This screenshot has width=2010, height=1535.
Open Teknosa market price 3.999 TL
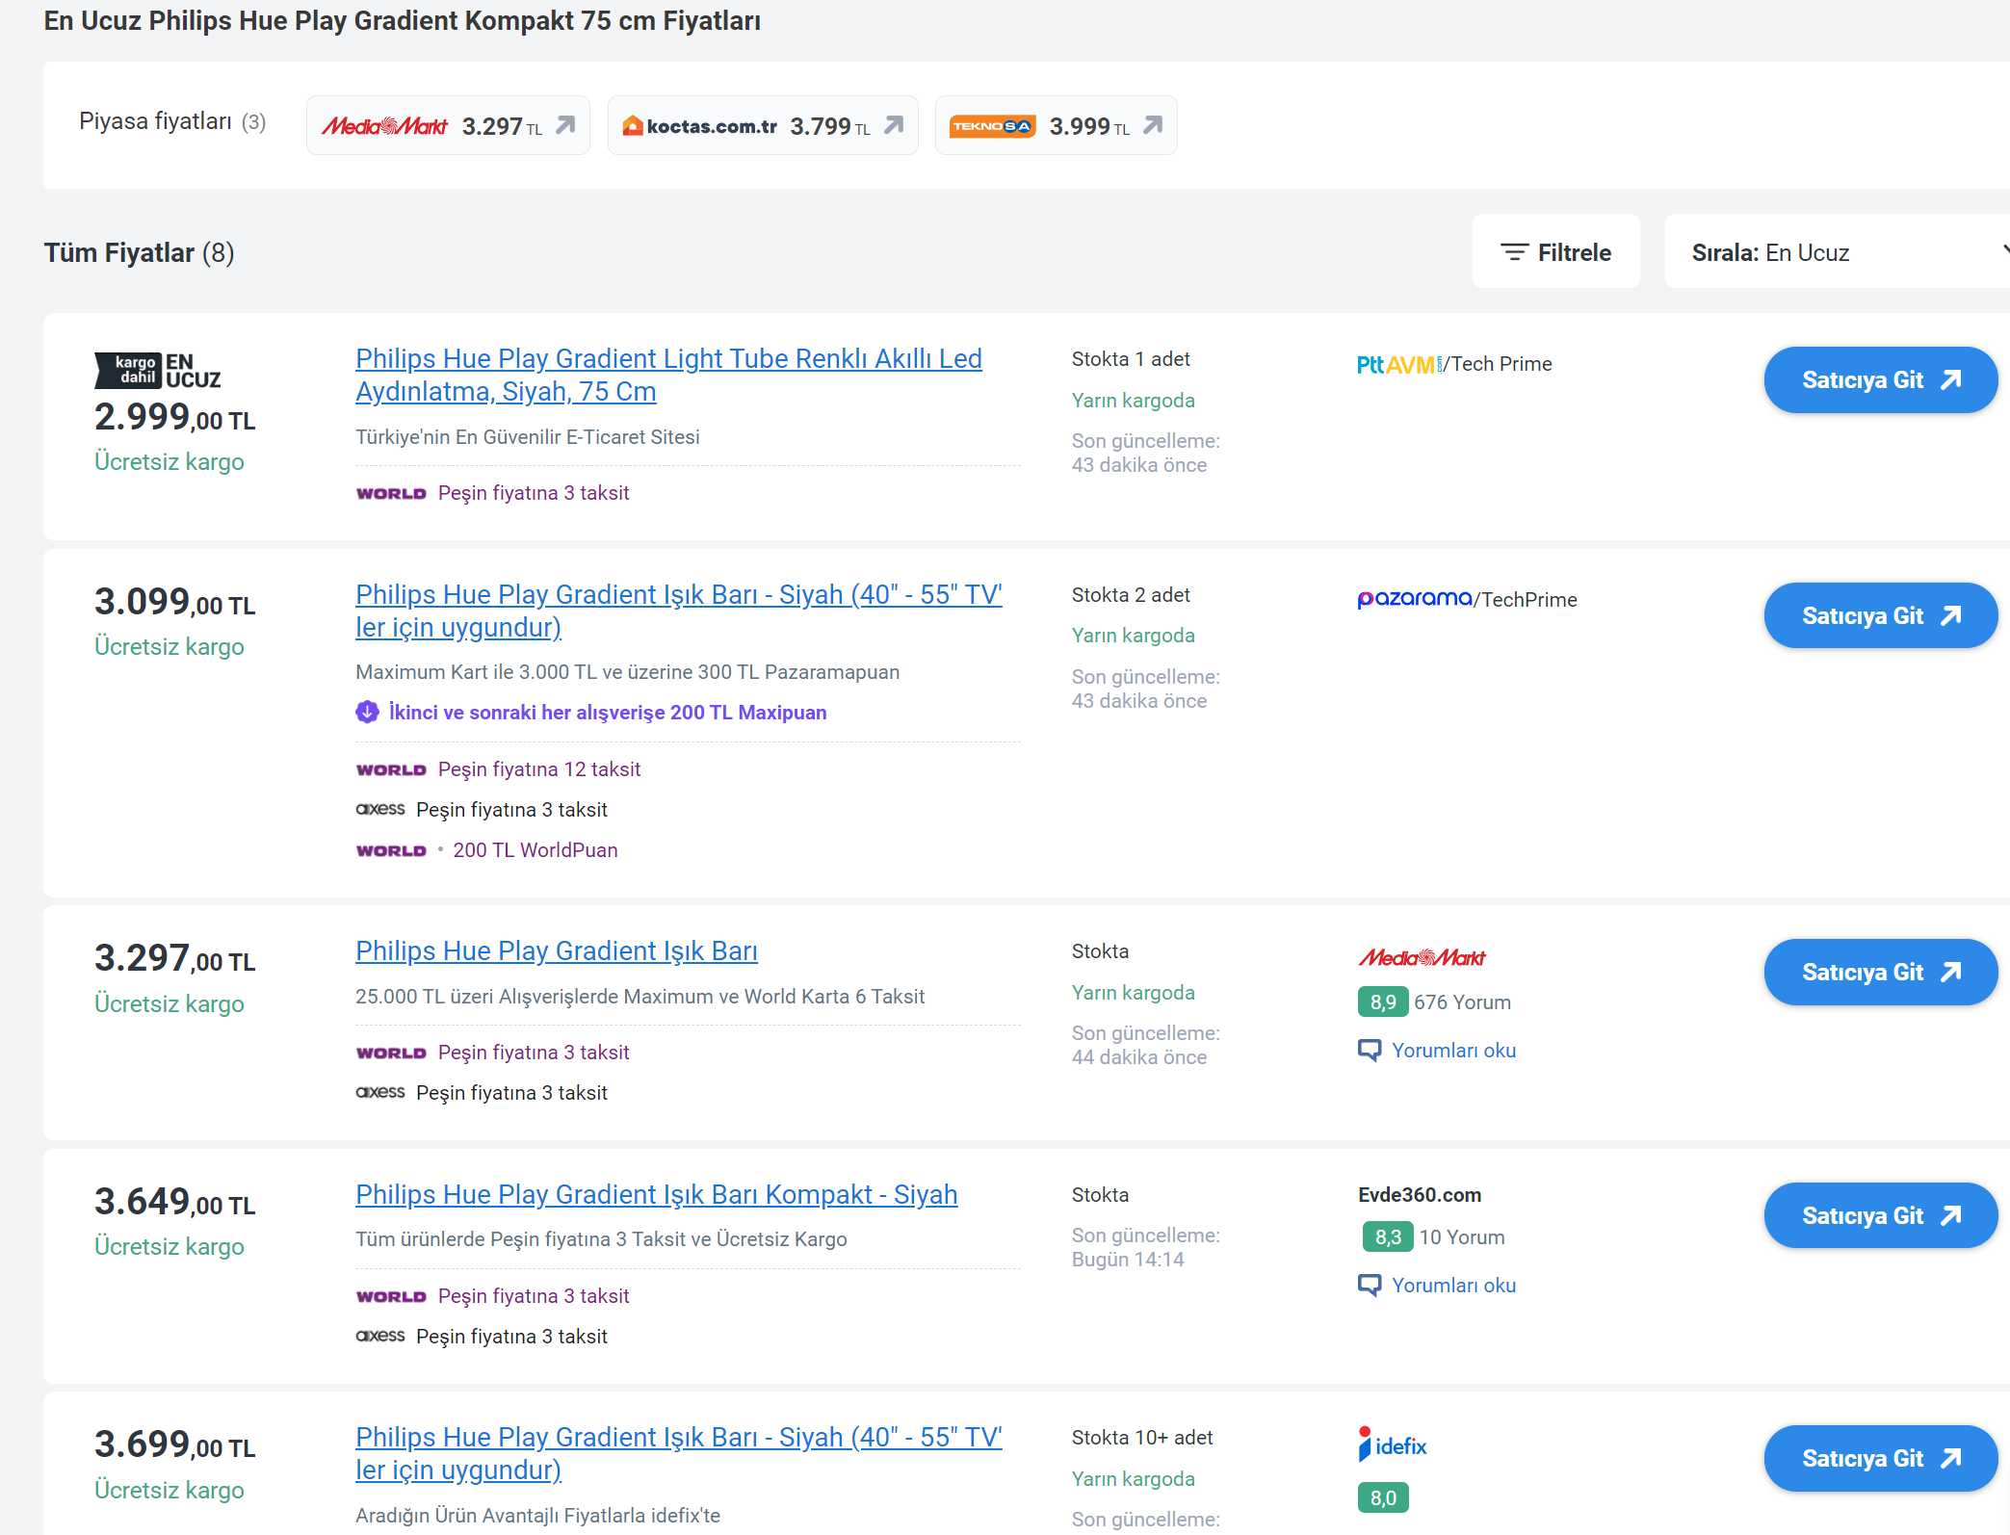tap(1056, 125)
